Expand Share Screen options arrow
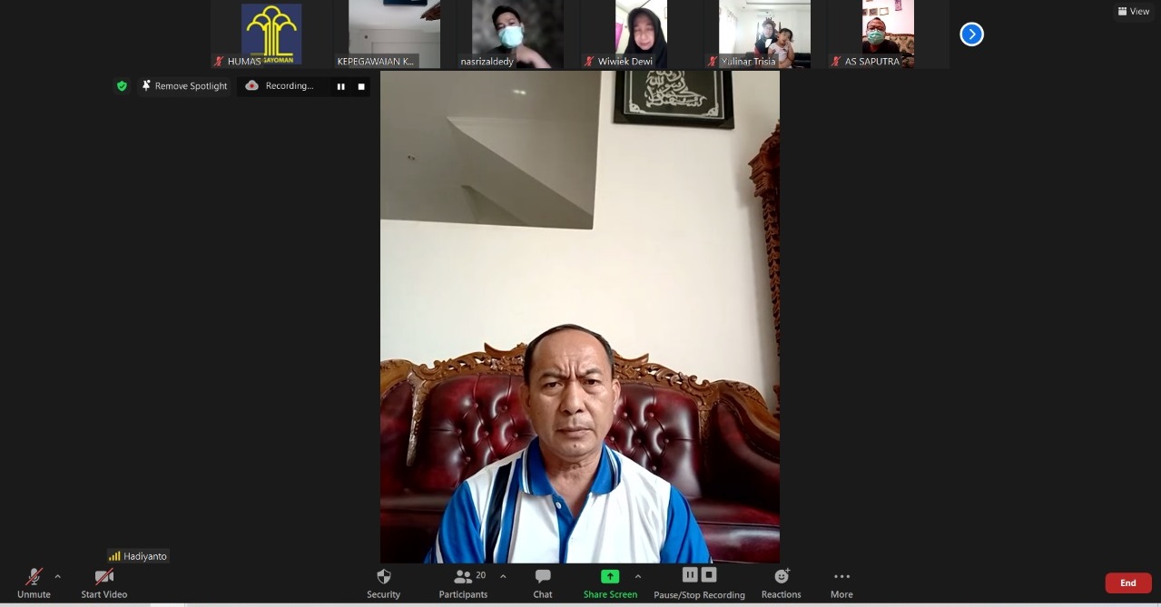 (x=638, y=576)
